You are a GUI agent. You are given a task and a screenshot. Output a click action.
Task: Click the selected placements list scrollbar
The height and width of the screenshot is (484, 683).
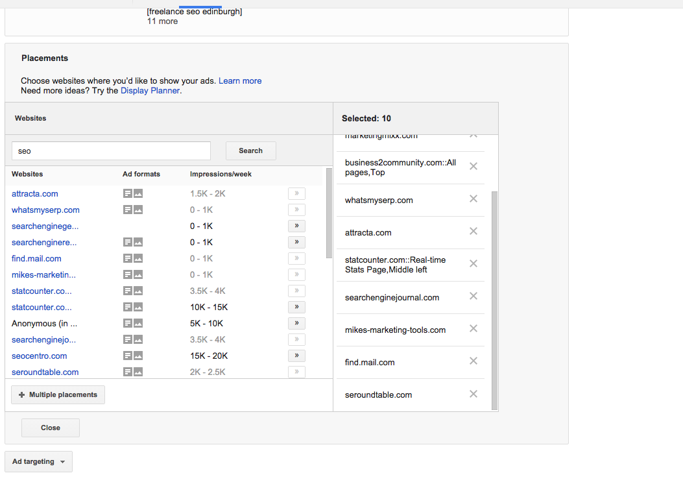click(x=495, y=298)
